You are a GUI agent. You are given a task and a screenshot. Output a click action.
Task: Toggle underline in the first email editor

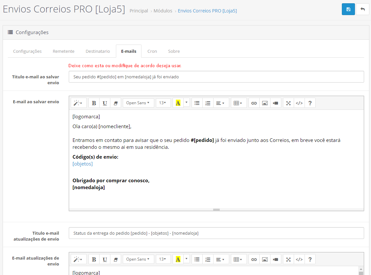coord(105,103)
